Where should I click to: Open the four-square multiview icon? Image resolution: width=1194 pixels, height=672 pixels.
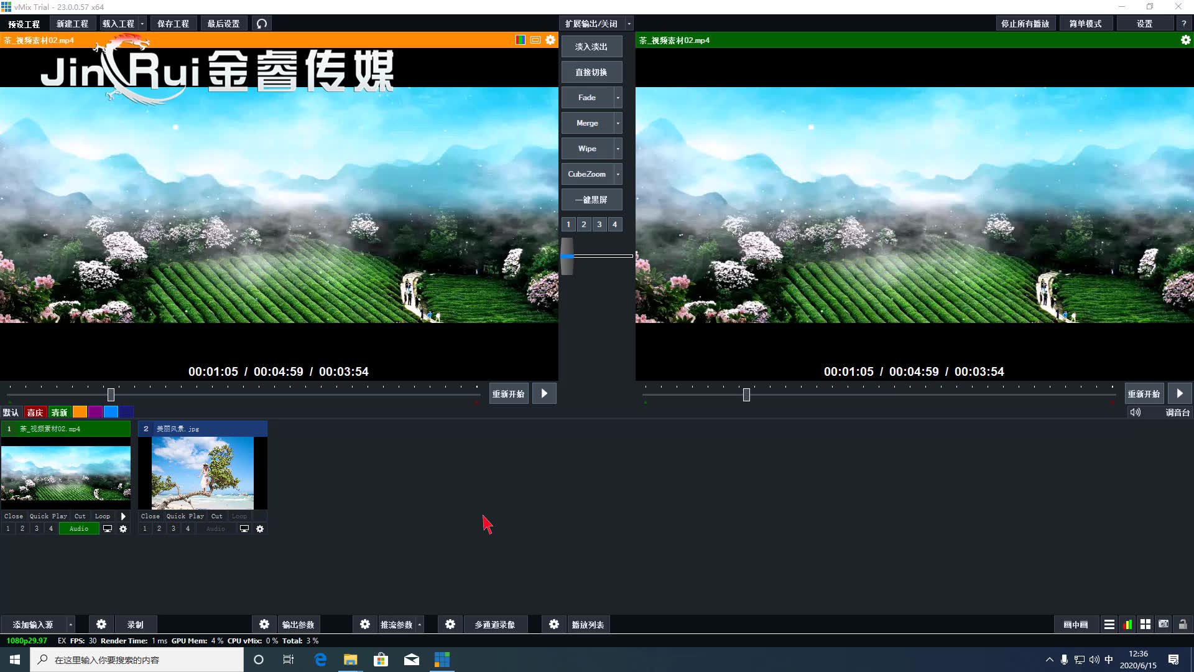1145,624
